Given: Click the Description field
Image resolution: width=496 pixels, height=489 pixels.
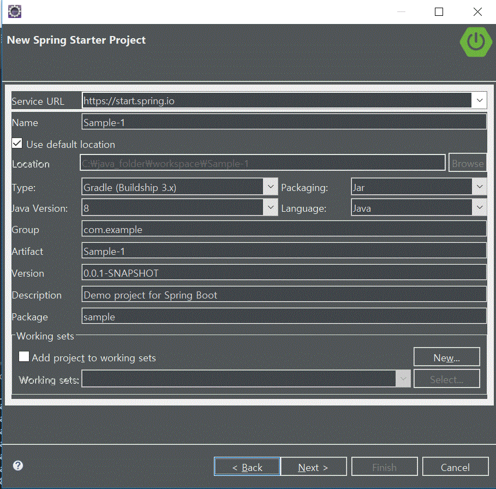Looking at the screenshot, I should tap(284, 295).
